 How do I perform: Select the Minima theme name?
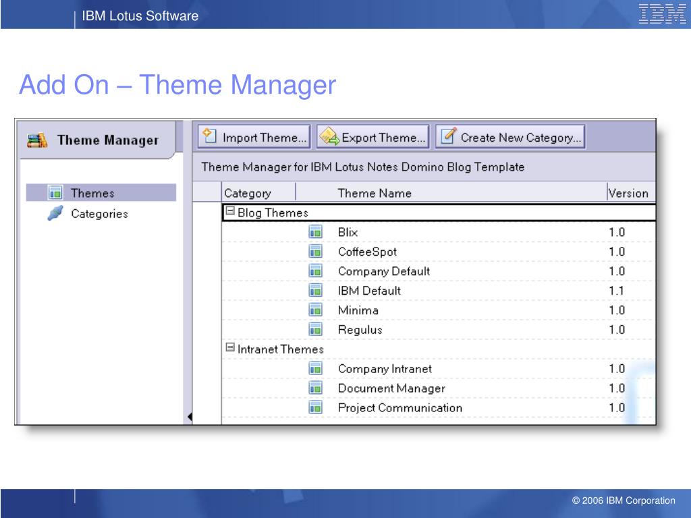[358, 310]
